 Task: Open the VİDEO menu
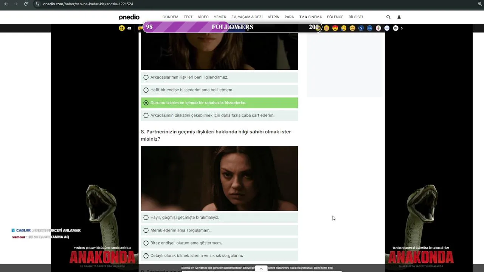(203, 17)
